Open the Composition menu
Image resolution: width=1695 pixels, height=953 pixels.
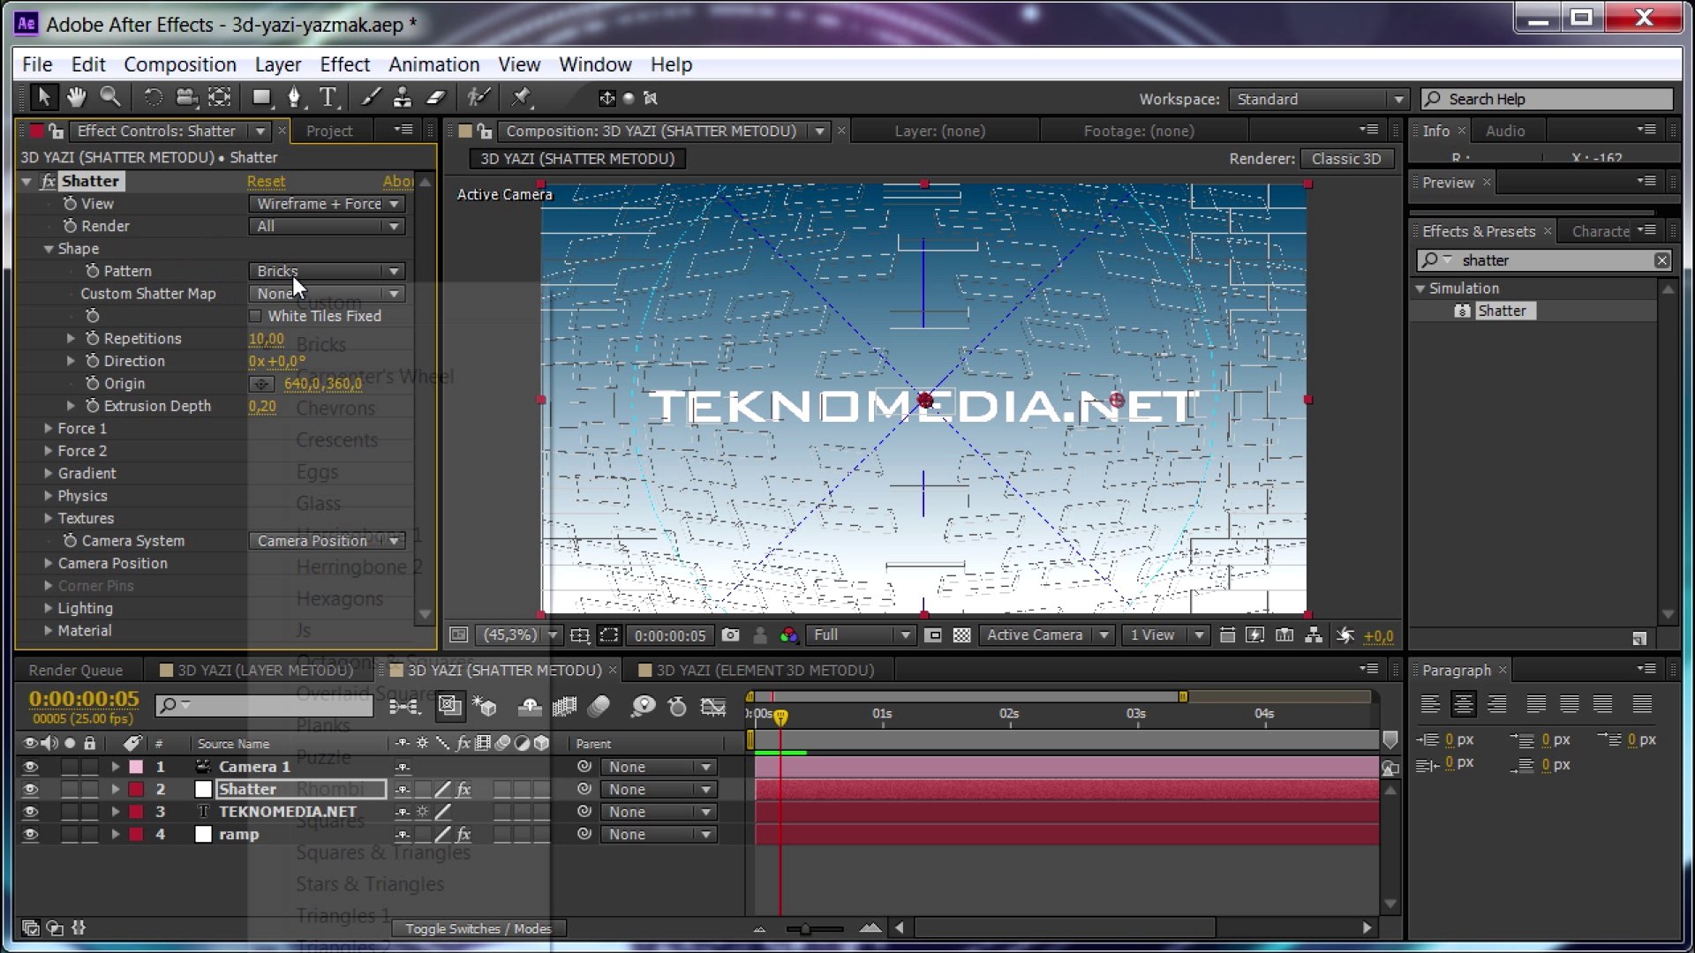click(179, 64)
